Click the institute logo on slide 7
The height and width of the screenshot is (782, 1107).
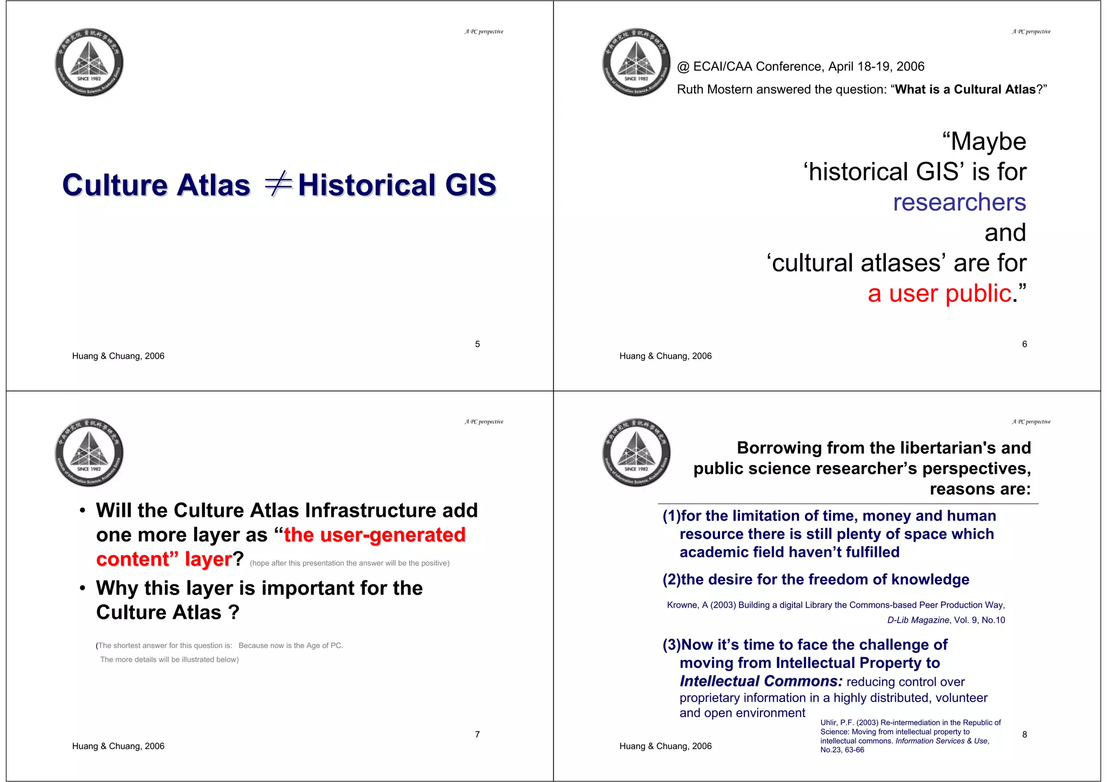point(89,453)
